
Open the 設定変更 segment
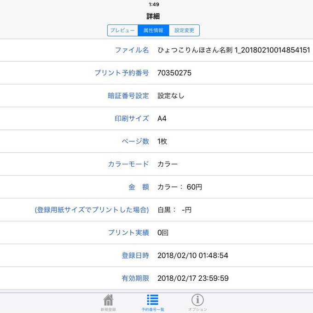coord(184,30)
